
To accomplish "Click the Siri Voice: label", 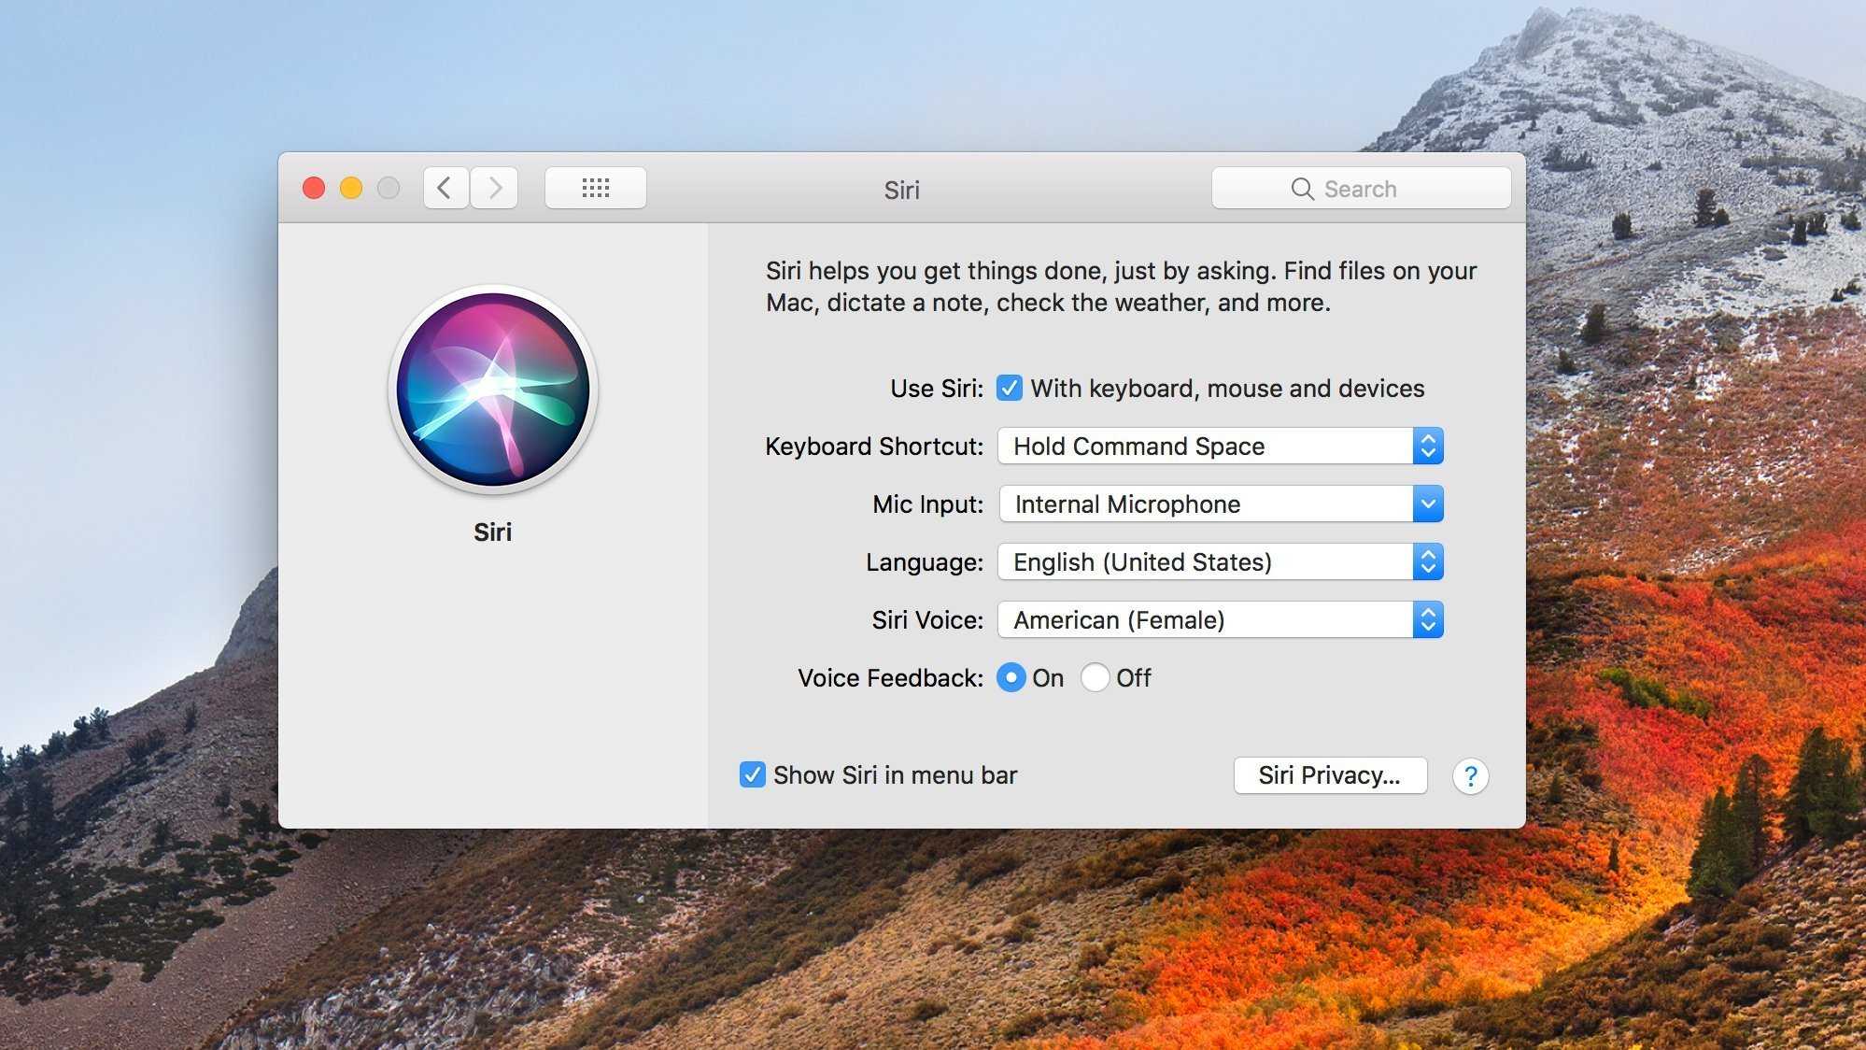I will point(927,620).
